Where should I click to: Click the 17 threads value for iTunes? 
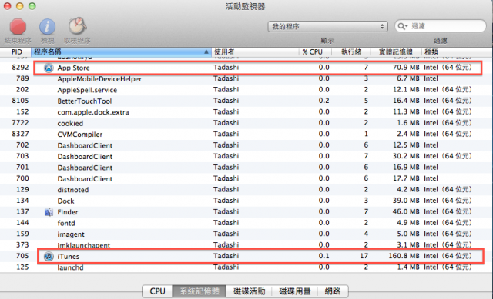(364, 256)
